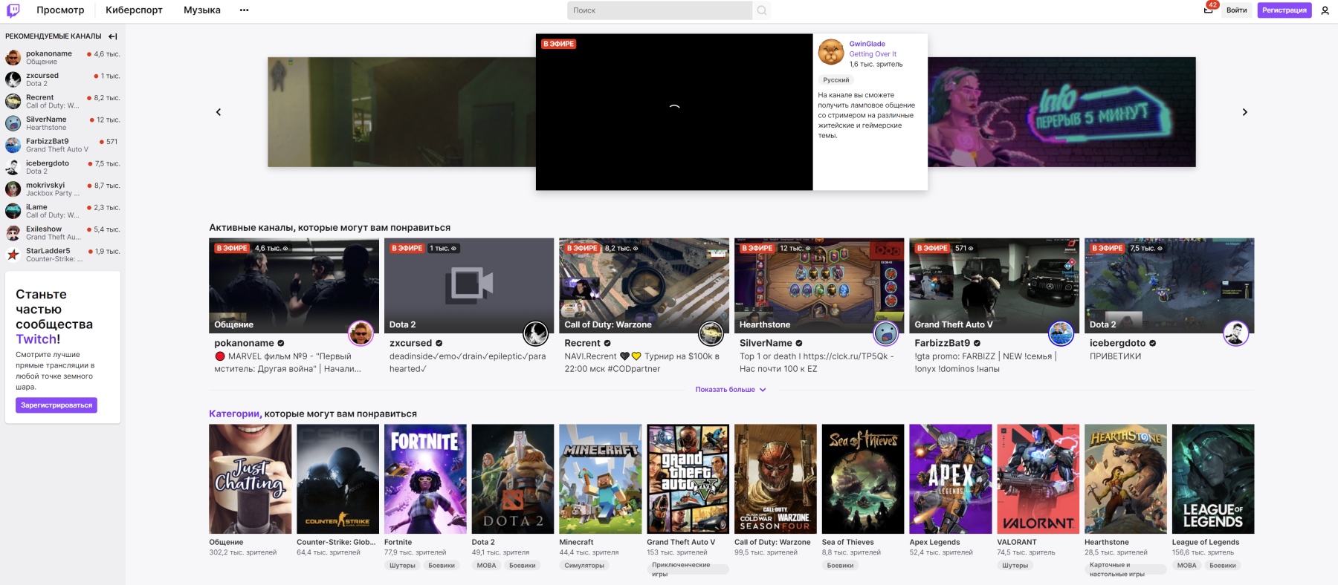Collapse the recommended channels sidebar
This screenshot has height=585, width=1338.
pos(112,36)
